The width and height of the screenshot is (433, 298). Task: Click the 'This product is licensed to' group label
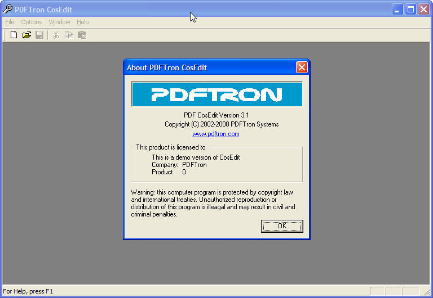(171, 147)
